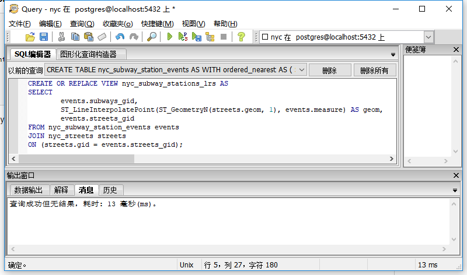Image resolution: width=467 pixels, height=275 pixels.
Task: Expand the database connection dropdown
Action: pyautogui.click(x=428, y=37)
